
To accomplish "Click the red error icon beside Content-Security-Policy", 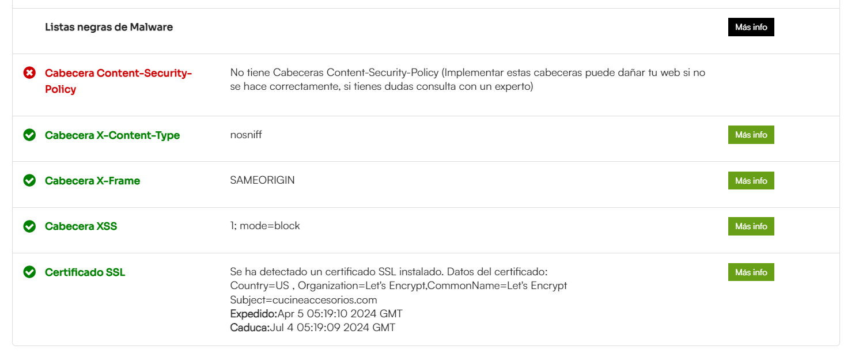I will tap(29, 73).
